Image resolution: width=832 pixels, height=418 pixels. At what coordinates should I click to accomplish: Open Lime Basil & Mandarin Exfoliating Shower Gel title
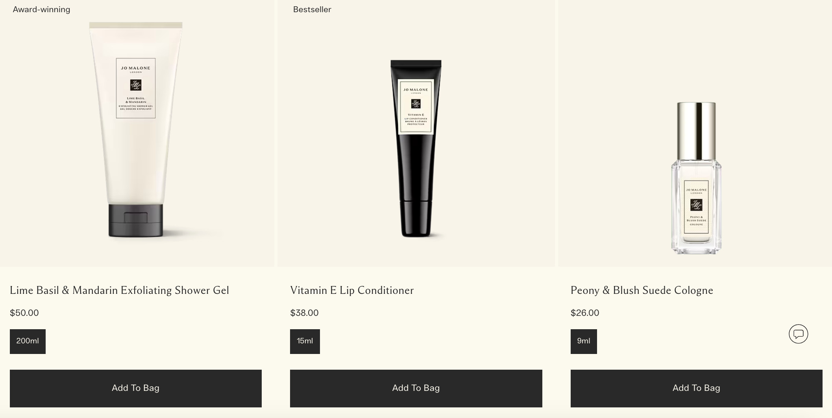119,290
